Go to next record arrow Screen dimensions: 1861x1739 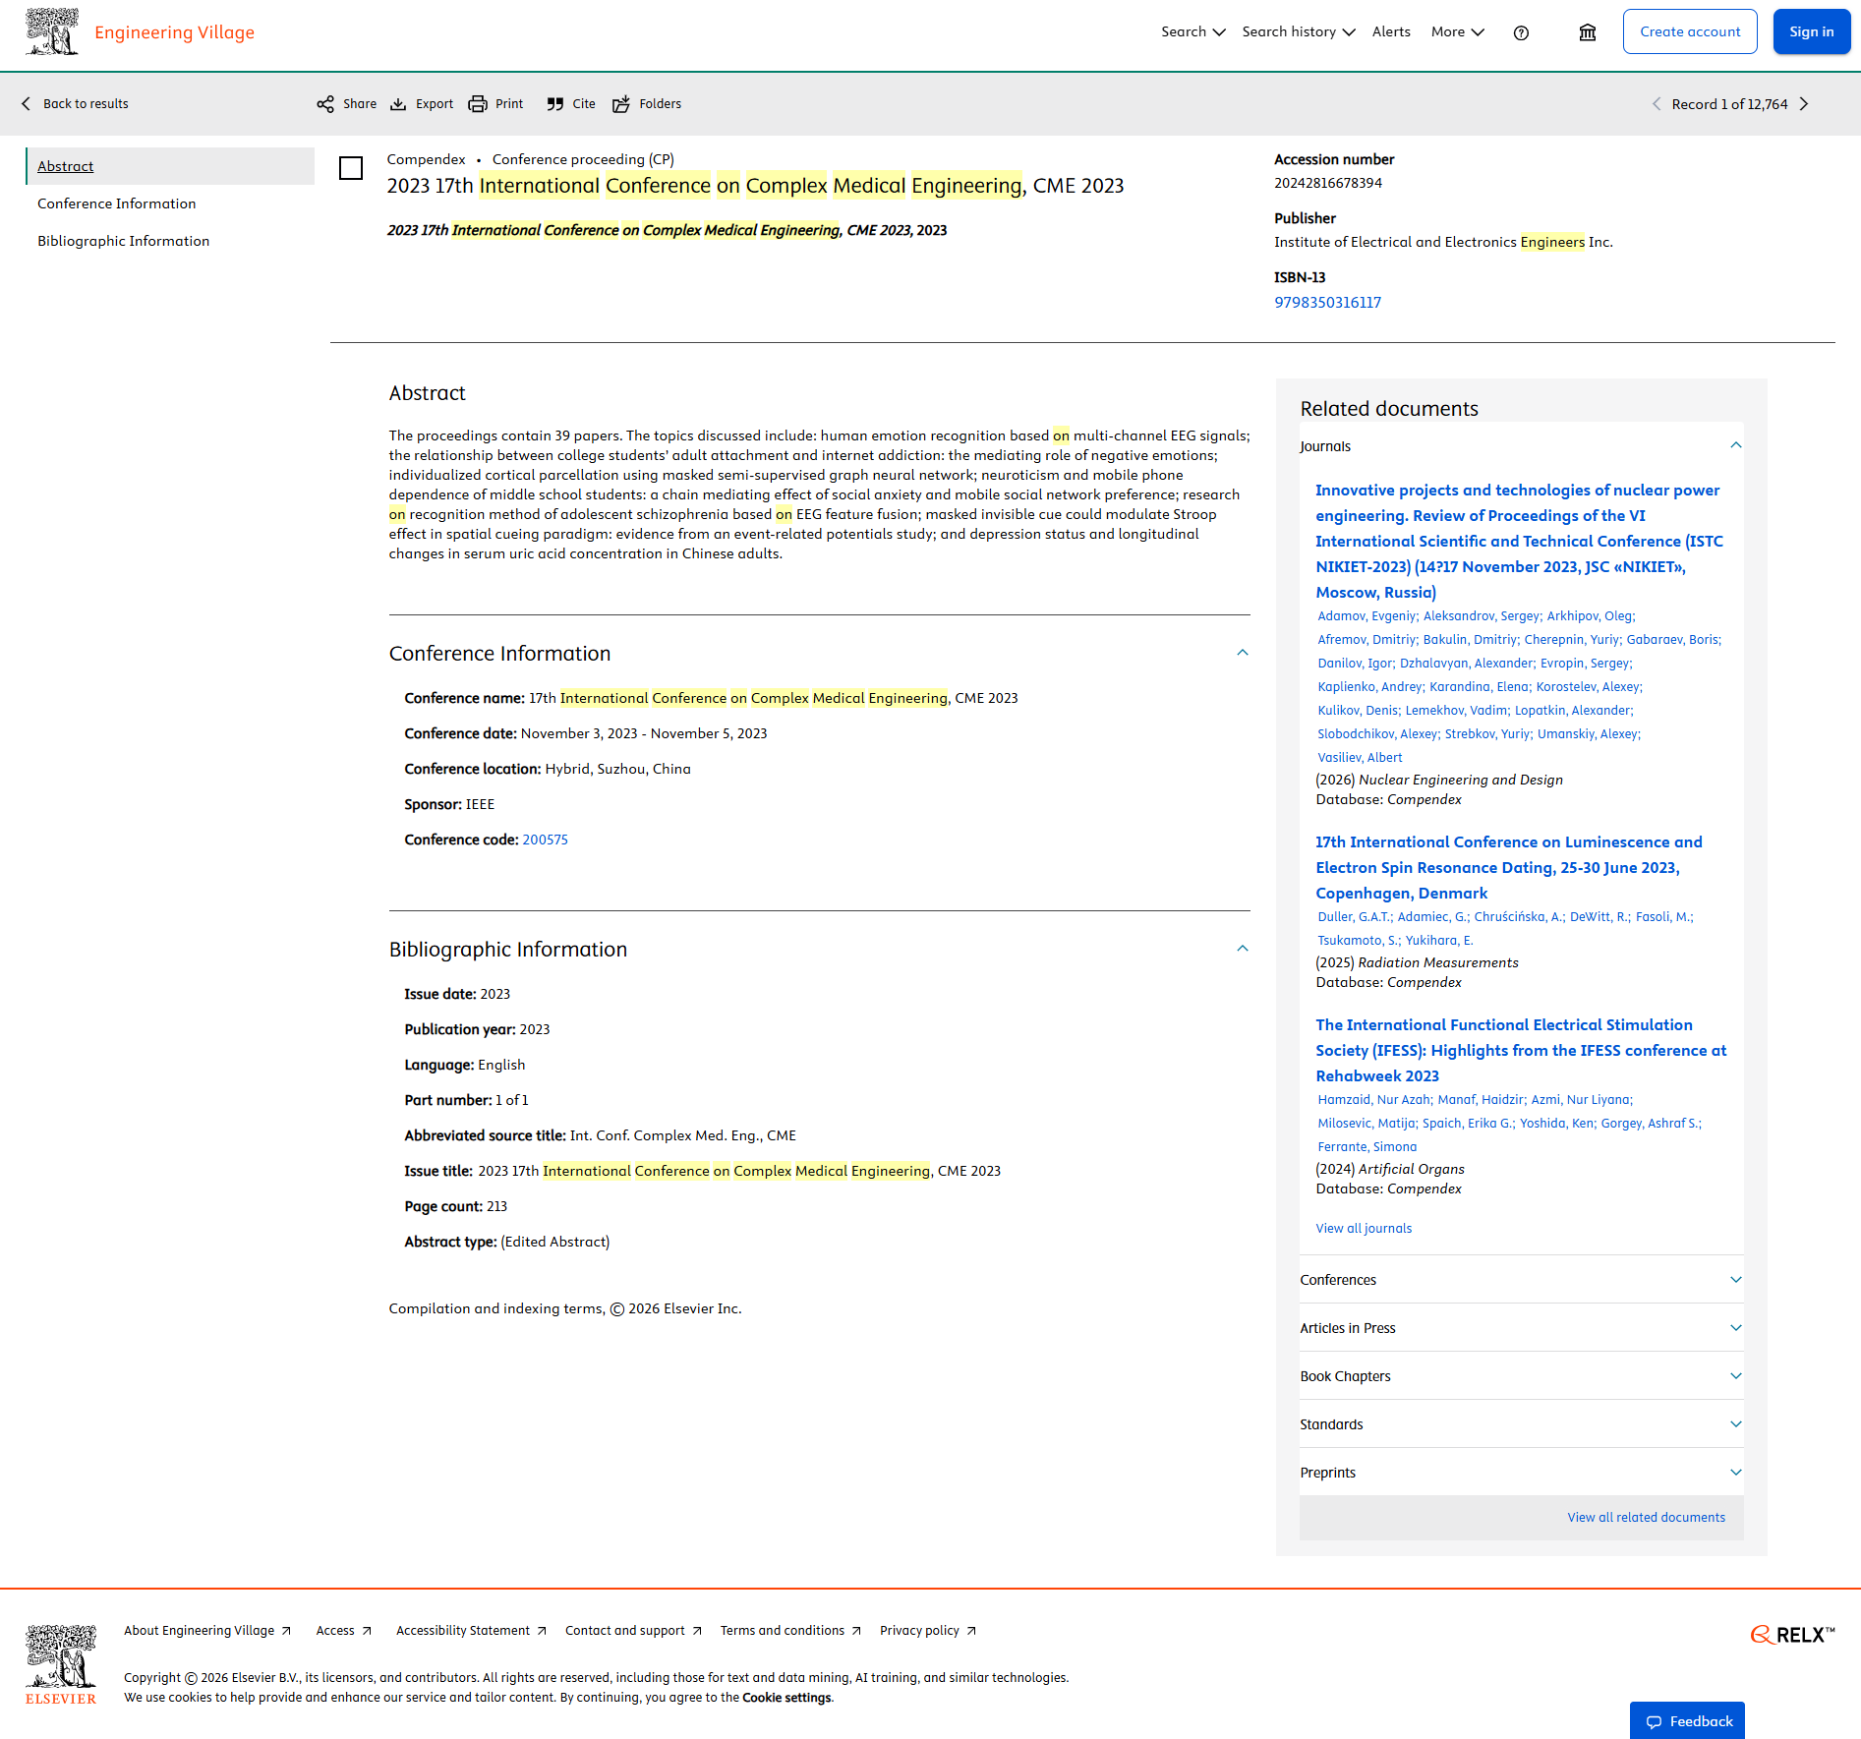pyautogui.click(x=1804, y=104)
